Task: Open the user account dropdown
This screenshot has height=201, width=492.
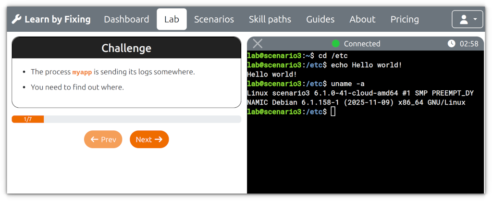Action: click(x=467, y=19)
